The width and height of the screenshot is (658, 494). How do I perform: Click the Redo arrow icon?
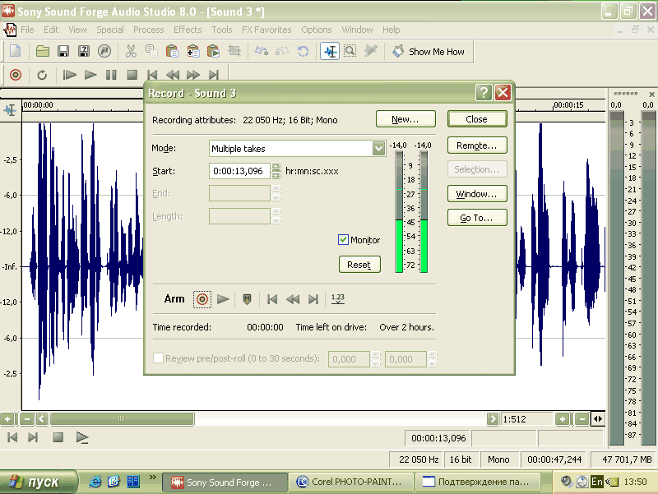(x=281, y=52)
